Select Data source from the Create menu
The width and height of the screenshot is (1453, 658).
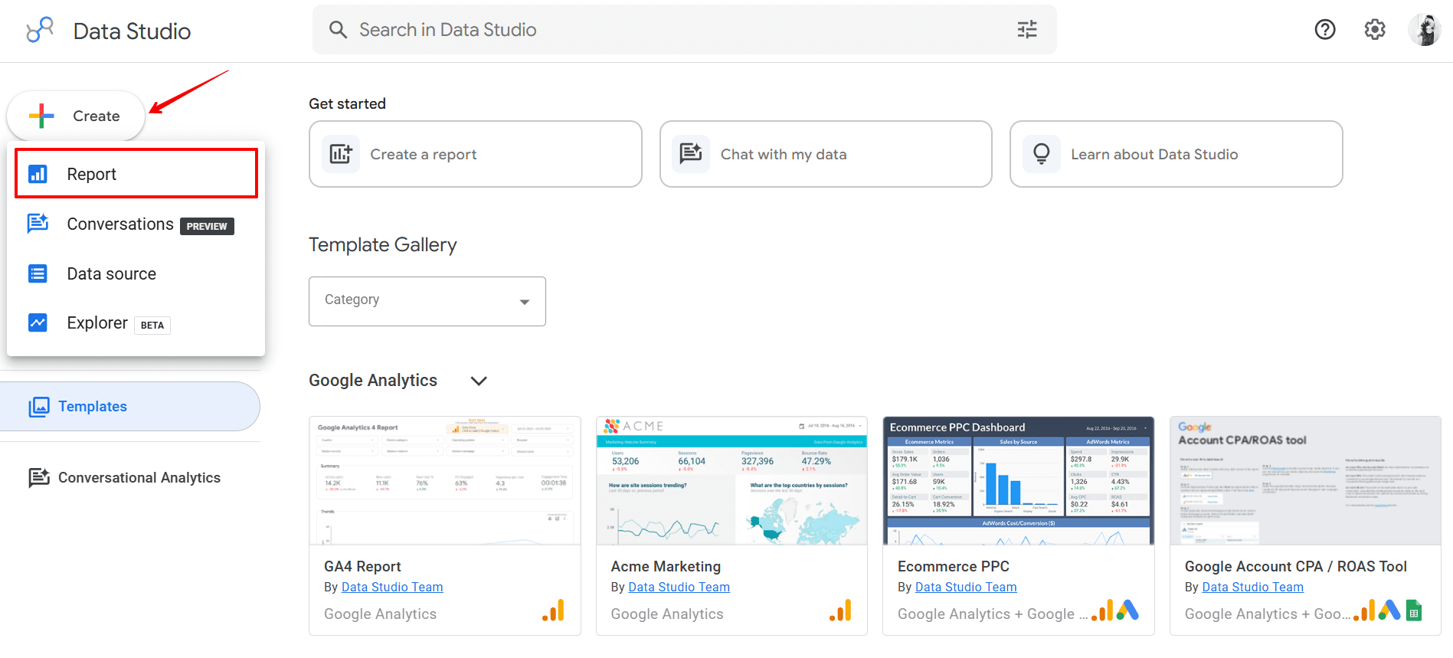(x=136, y=273)
